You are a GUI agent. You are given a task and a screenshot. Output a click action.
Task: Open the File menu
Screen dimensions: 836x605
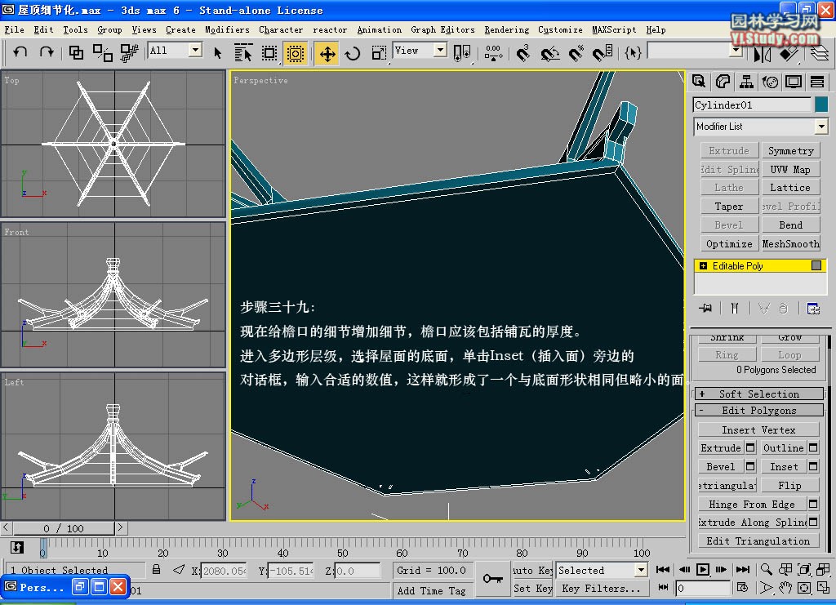click(15, 30)
